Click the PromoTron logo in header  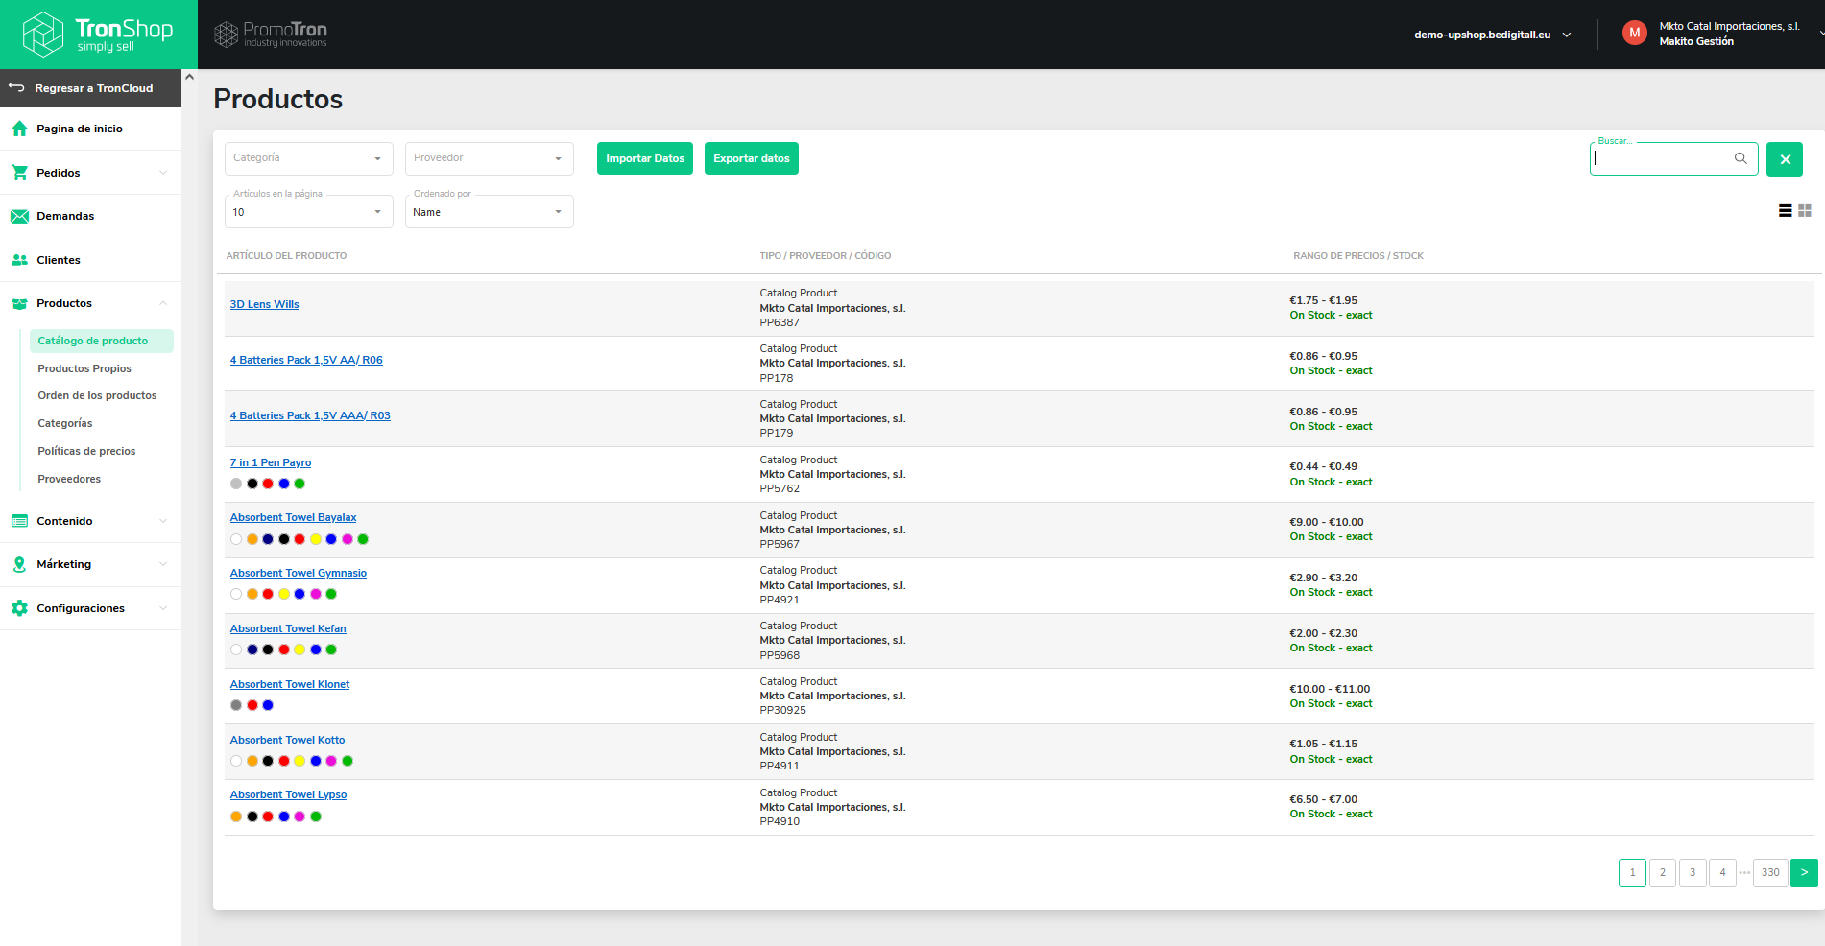(x=270, y=35)
